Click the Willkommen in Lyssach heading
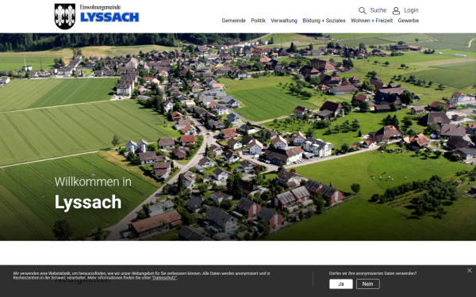The width and height of the screenshot is (476, 297). [x=93, y=193]
